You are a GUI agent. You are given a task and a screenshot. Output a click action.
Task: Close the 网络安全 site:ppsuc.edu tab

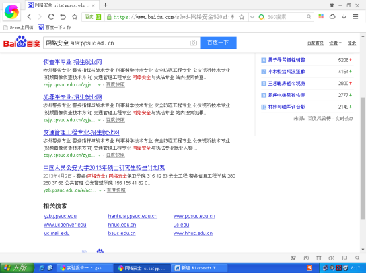[x=93, y=5]
